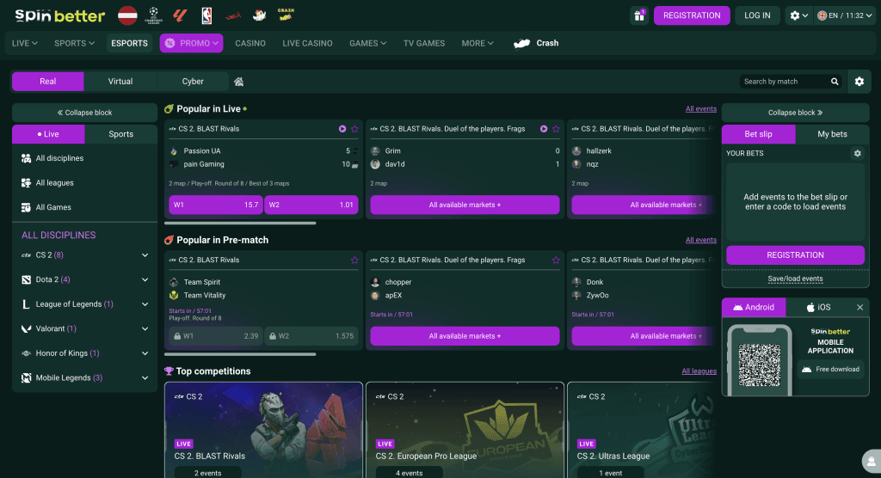Open filter settings gear next to search
Screen dimensions: 881x478
click(x=859, y=82)
